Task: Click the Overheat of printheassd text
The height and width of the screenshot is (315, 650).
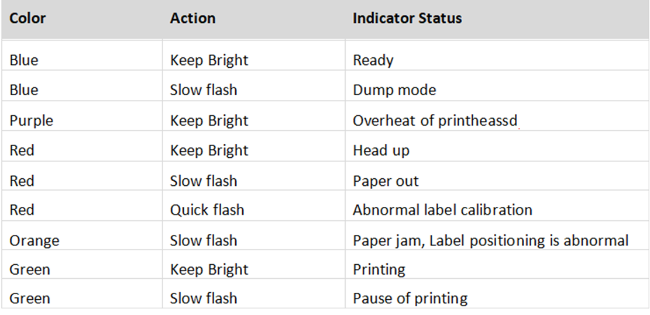Action: coord(435,120)
